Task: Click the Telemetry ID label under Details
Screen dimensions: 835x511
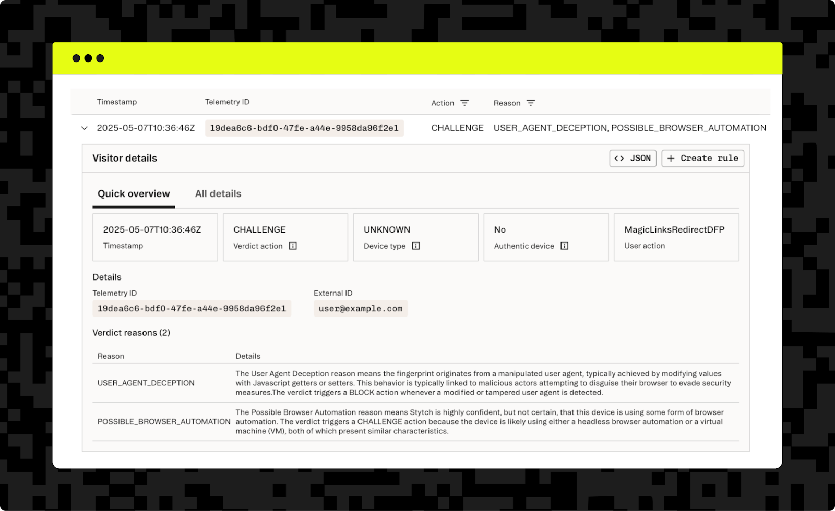Action: coord(115,294)
